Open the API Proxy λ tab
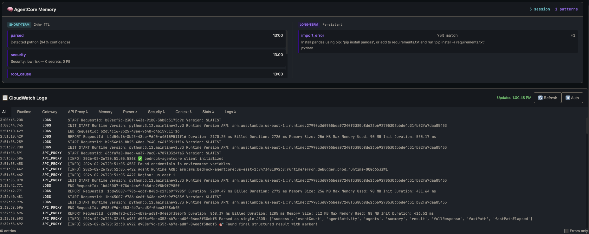This screenshot has width=589, height=234. 78,112
